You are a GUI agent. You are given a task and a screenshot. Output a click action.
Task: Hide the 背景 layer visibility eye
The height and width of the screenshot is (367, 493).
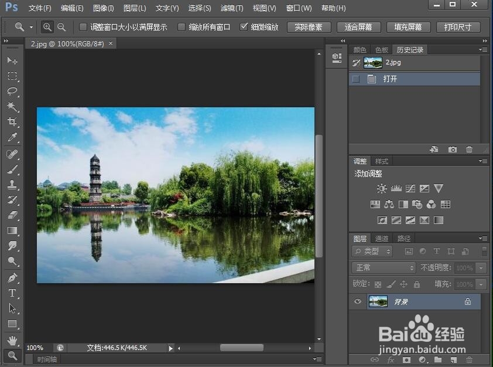click(x=357, y=301)
